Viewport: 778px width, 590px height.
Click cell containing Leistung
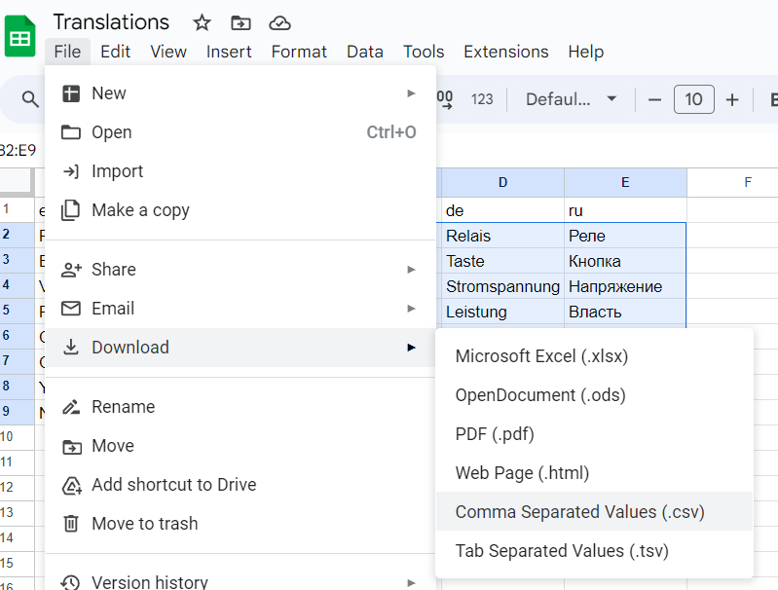point(502,312)
